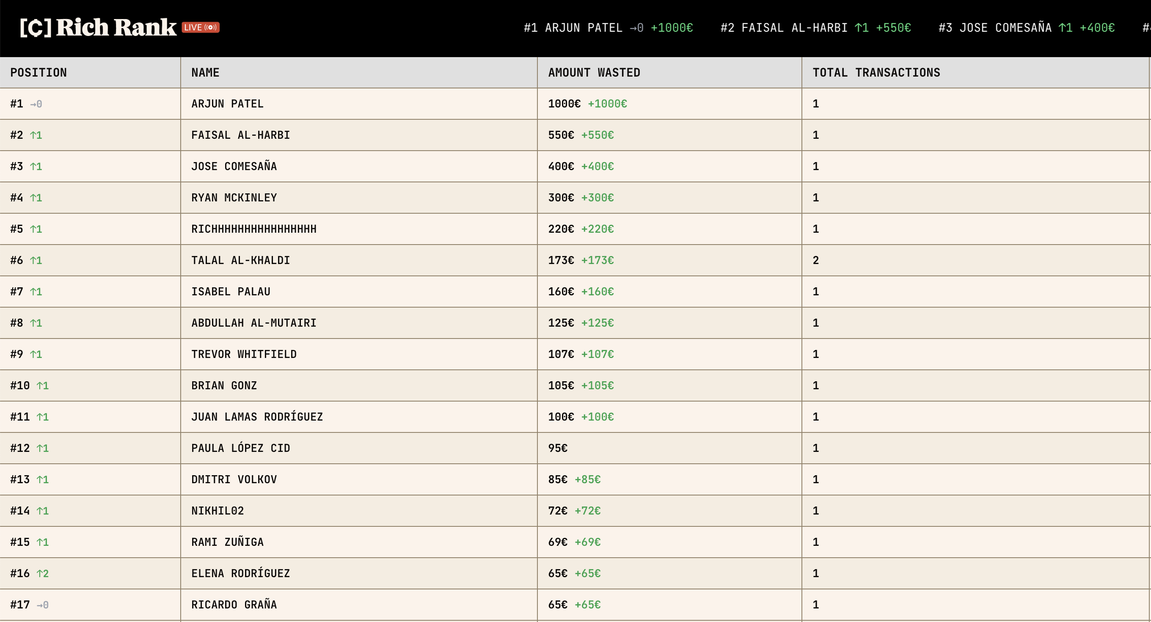Sort the table by POSITION column

39,72
